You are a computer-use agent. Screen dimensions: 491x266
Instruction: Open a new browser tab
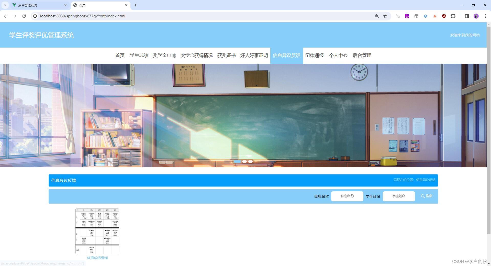click(x=136, y=5)
